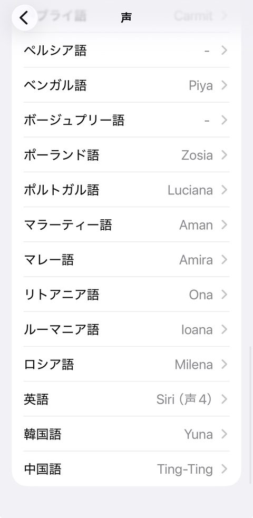Tap the chevron beside Zosia
This screenshot has width=253, height=518.
(224, 155)
